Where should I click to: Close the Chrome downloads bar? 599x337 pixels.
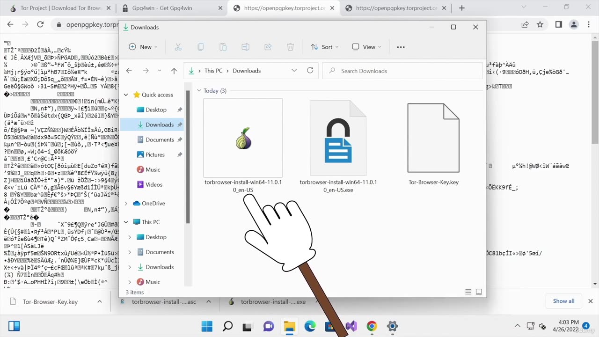pos(590,301)
